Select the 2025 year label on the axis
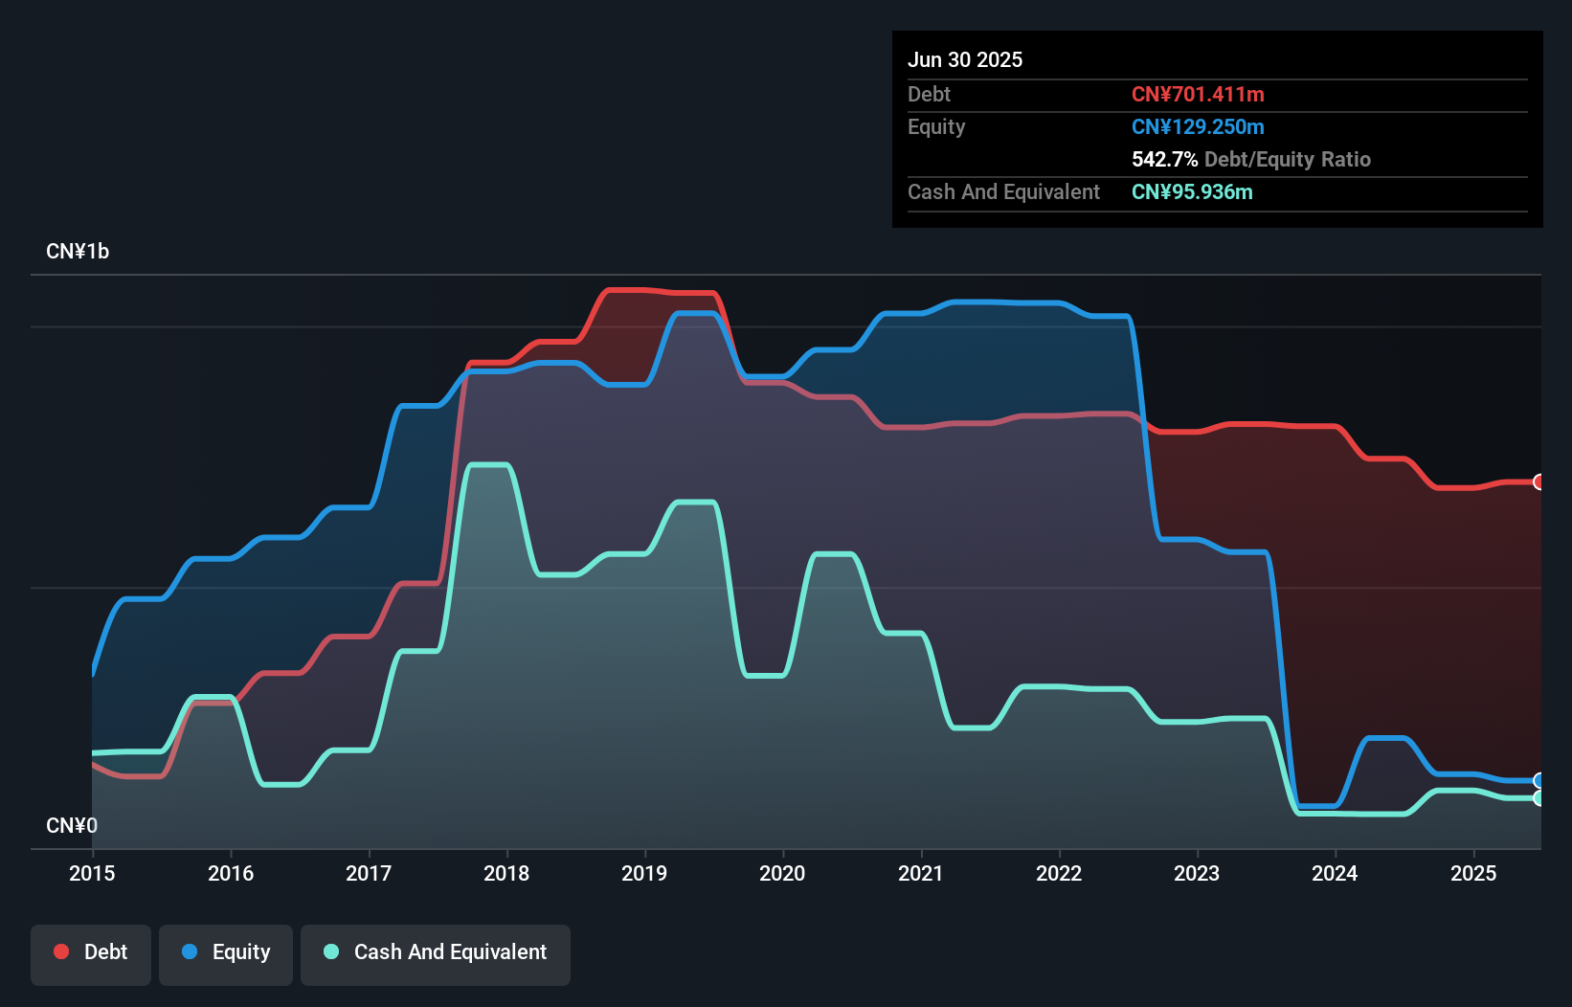The width and height of the screenshot is (1572, 1007). [1474, 873]
